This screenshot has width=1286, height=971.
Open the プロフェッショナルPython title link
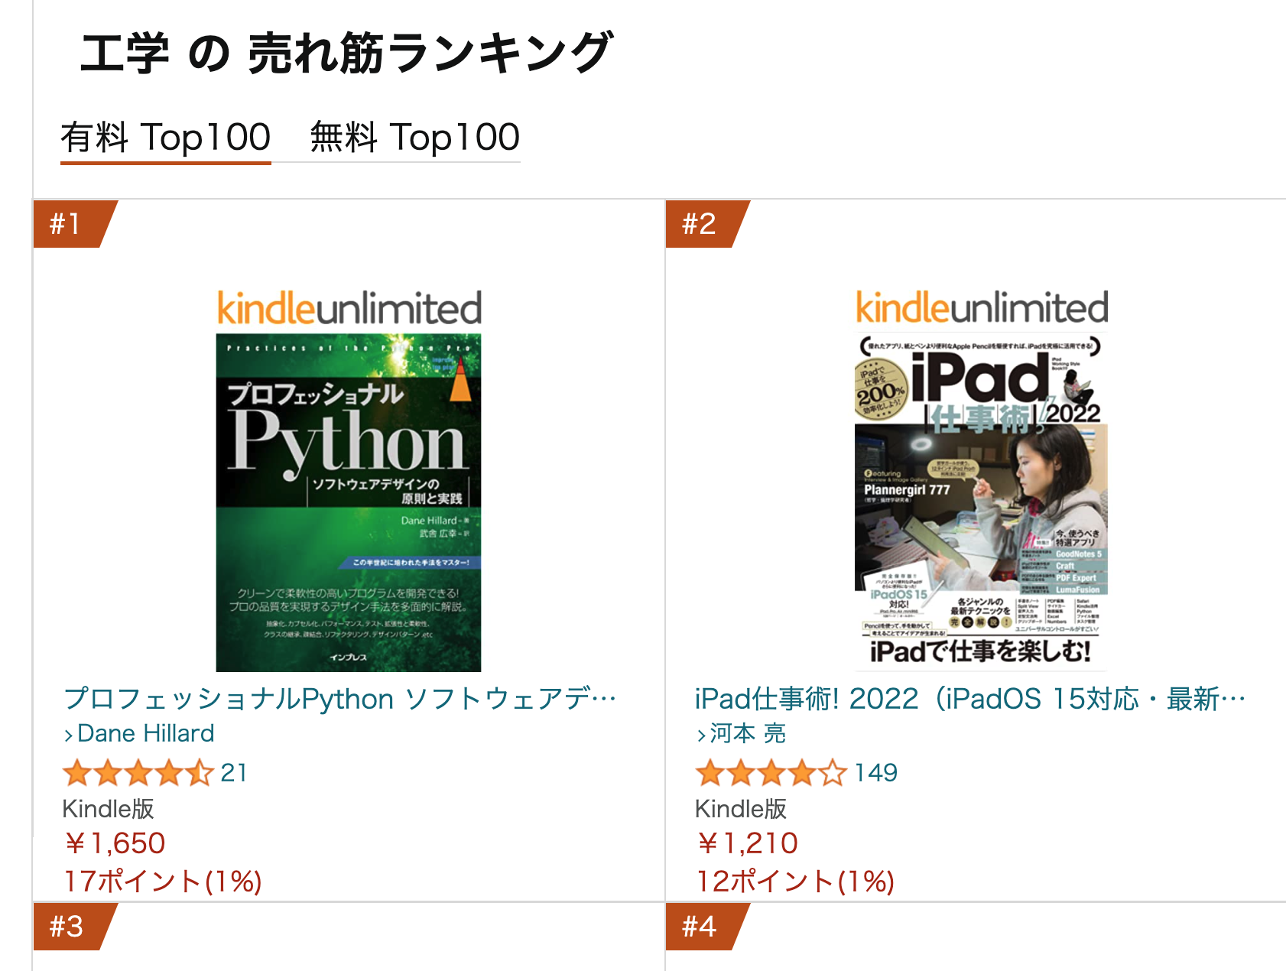coord(340,699)
